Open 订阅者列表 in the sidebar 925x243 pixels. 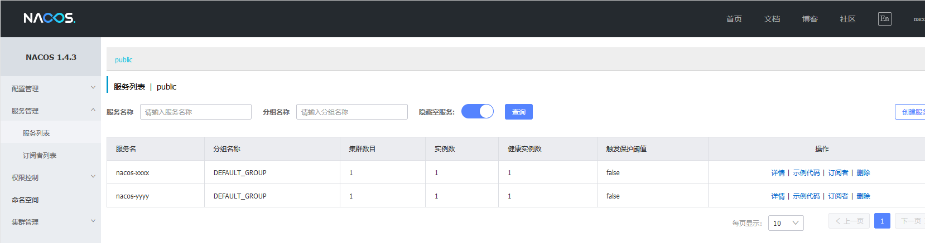pos(40,155)
